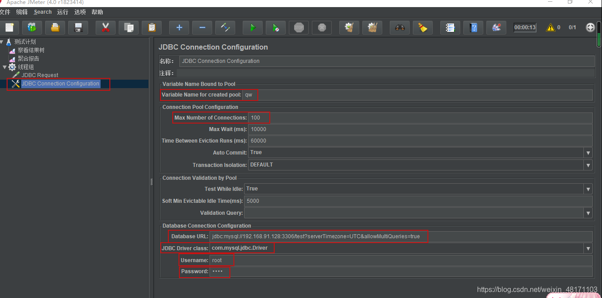Click Max Number of Connections field
The height and width of the screenshot is (298, 602).
(420, 118)
